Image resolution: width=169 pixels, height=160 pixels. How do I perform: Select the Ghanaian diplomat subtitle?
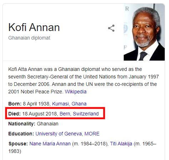pyautogui.click(x=29, y=38)
